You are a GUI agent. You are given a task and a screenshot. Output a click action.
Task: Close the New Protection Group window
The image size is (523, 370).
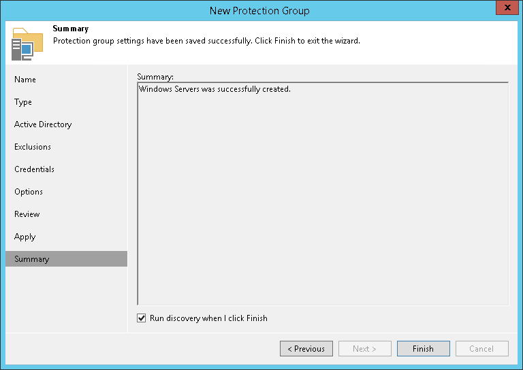pyautogui.click(x=507, y=10)
